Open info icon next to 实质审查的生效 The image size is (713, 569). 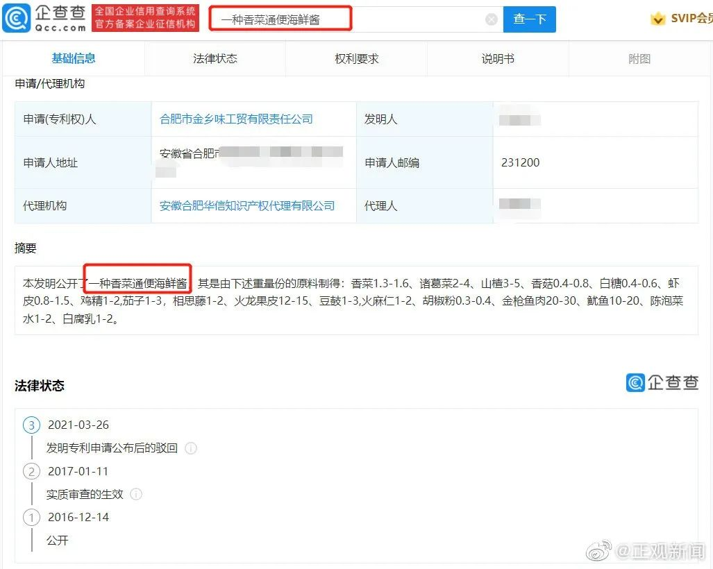[136, 494]
